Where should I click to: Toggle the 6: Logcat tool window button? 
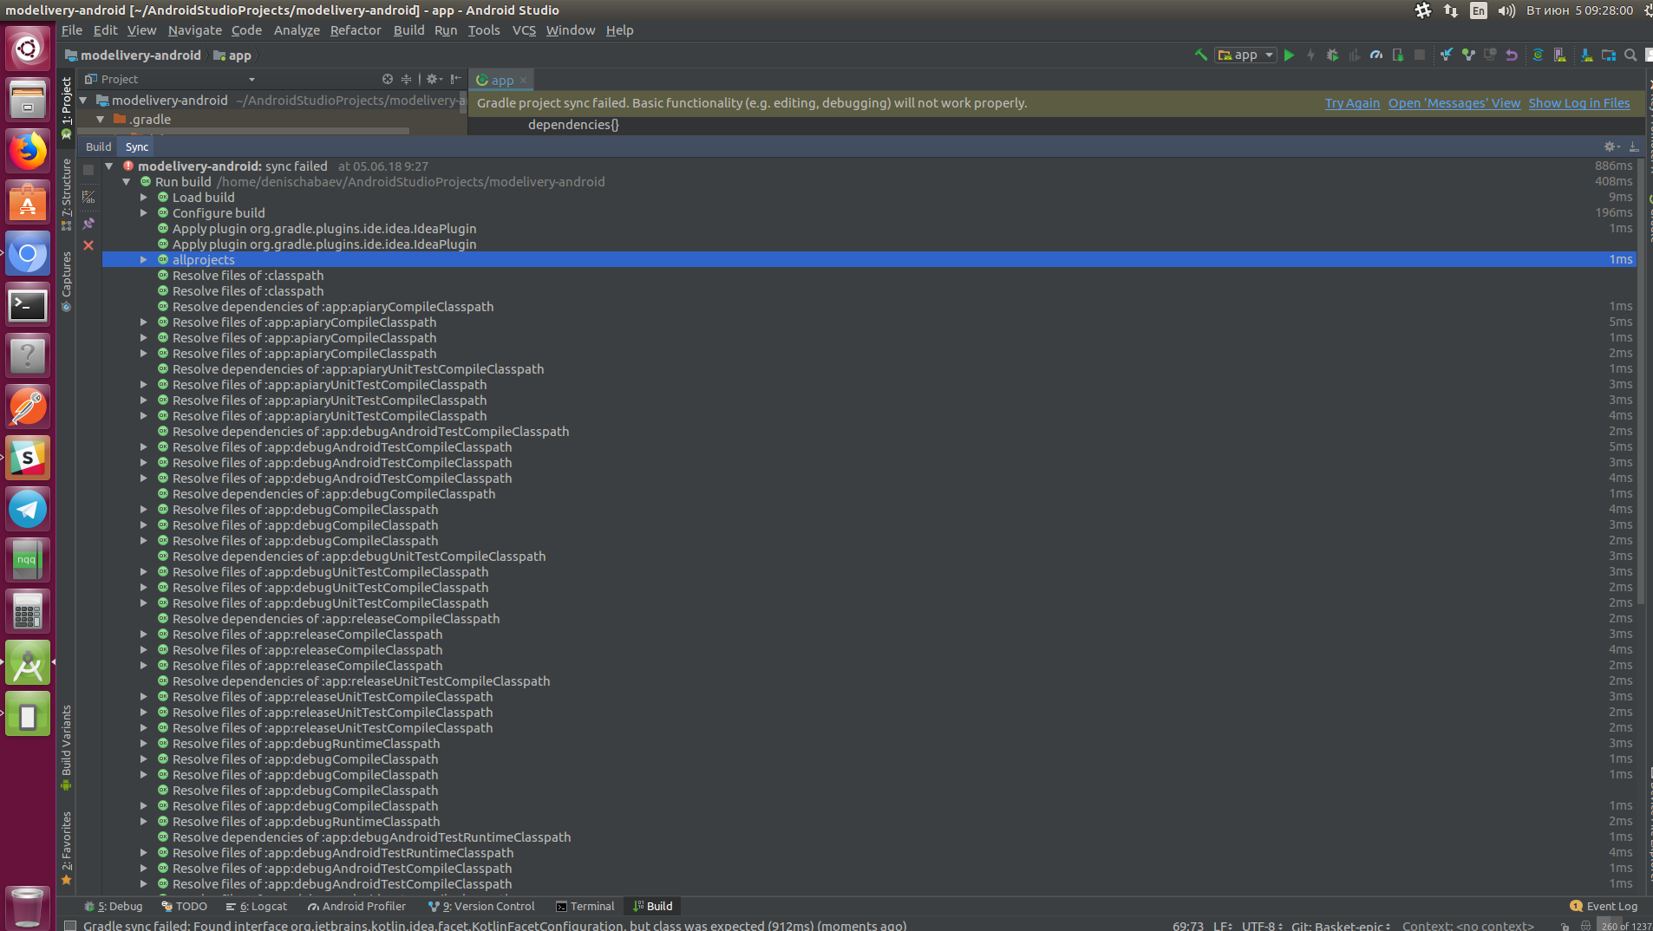[256, 906]
